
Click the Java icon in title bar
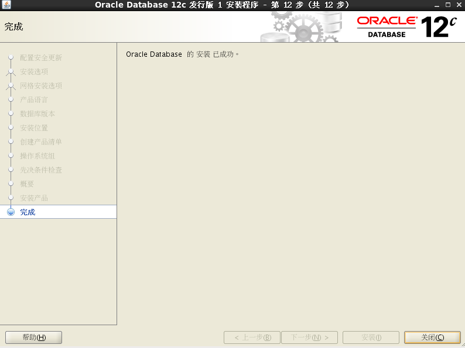click(x=6, y=5)
